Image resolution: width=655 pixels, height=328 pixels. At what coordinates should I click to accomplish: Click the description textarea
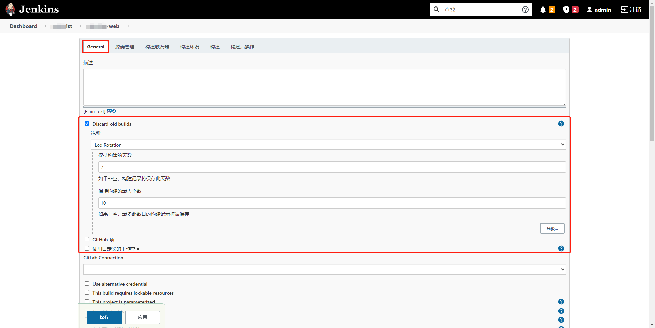[324, 87]
